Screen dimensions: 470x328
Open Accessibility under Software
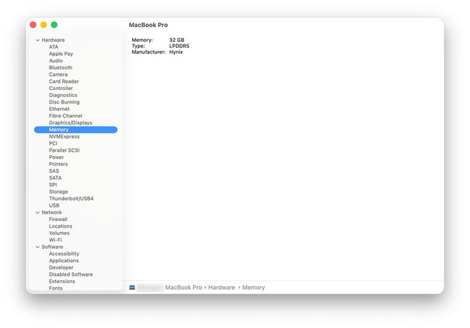click(64, 254)
